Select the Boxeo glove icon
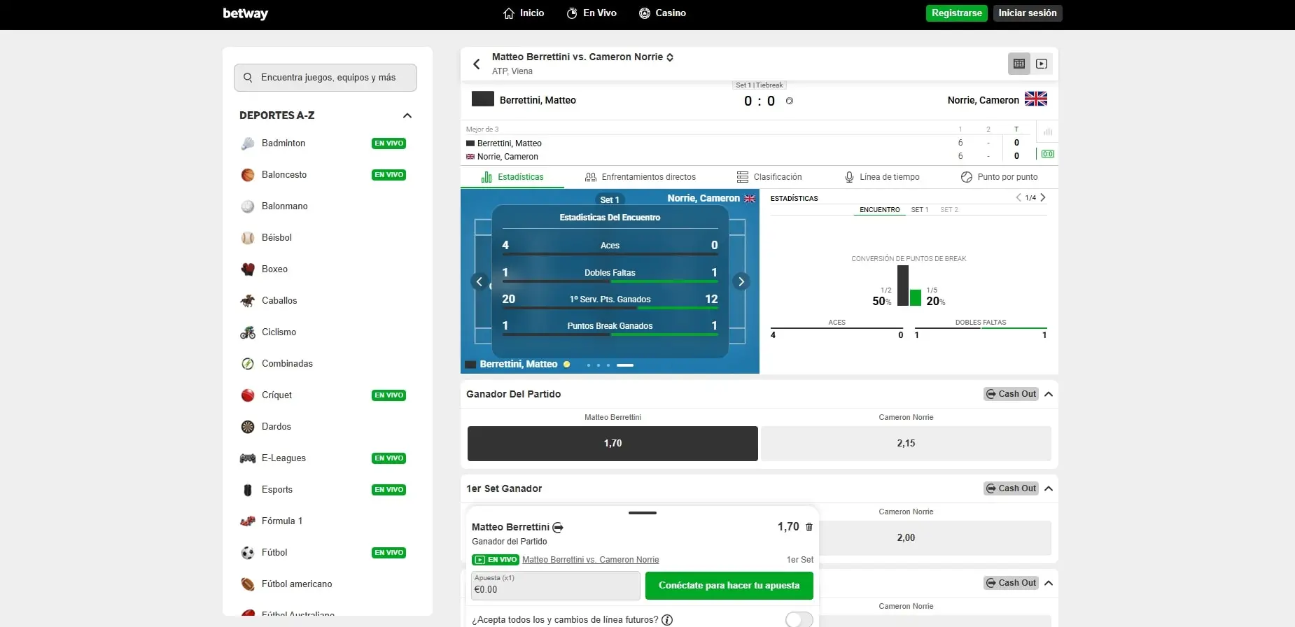Image resolution: width=1295 pixels, height=627 pixels. pos(248,269)
